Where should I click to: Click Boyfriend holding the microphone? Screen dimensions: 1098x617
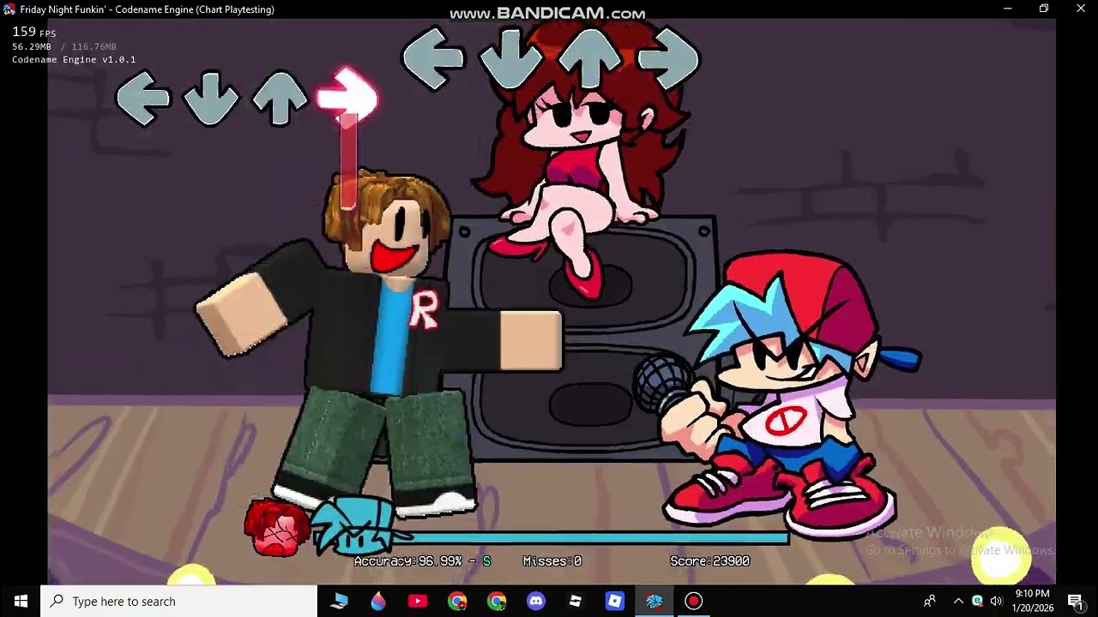pyautogui.click(x=776, y=394)
